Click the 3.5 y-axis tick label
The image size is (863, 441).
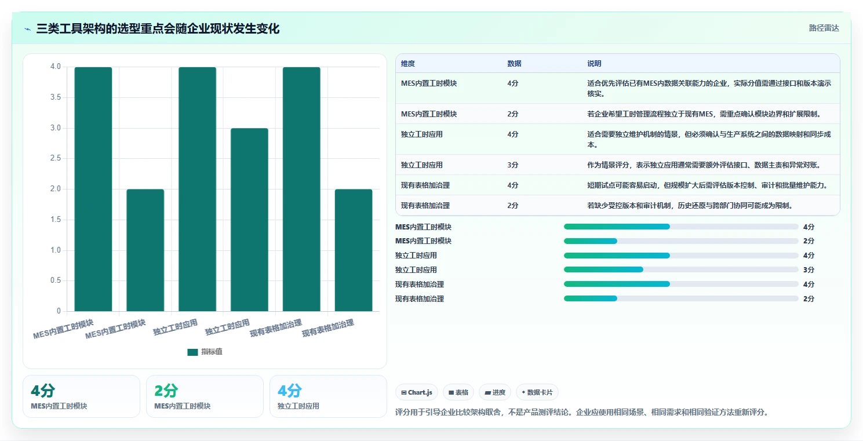tap(55, 97)
